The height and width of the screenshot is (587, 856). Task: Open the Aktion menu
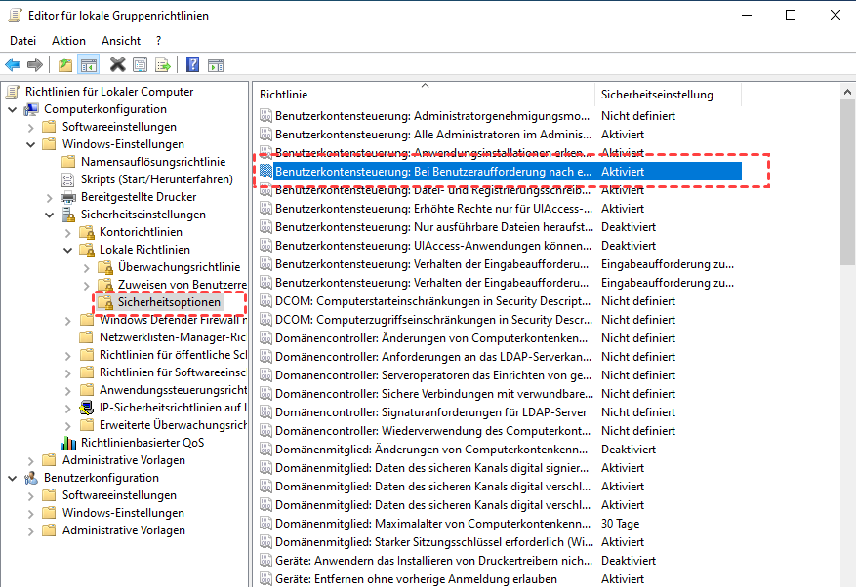pos(68,41)
